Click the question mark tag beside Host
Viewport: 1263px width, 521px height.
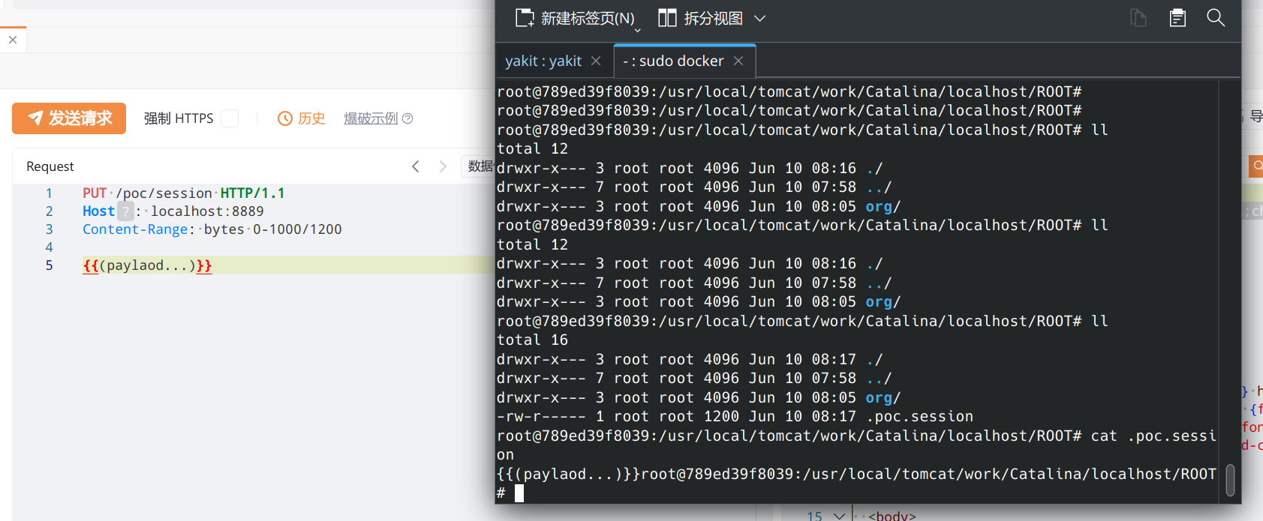(x=126, y=211)
